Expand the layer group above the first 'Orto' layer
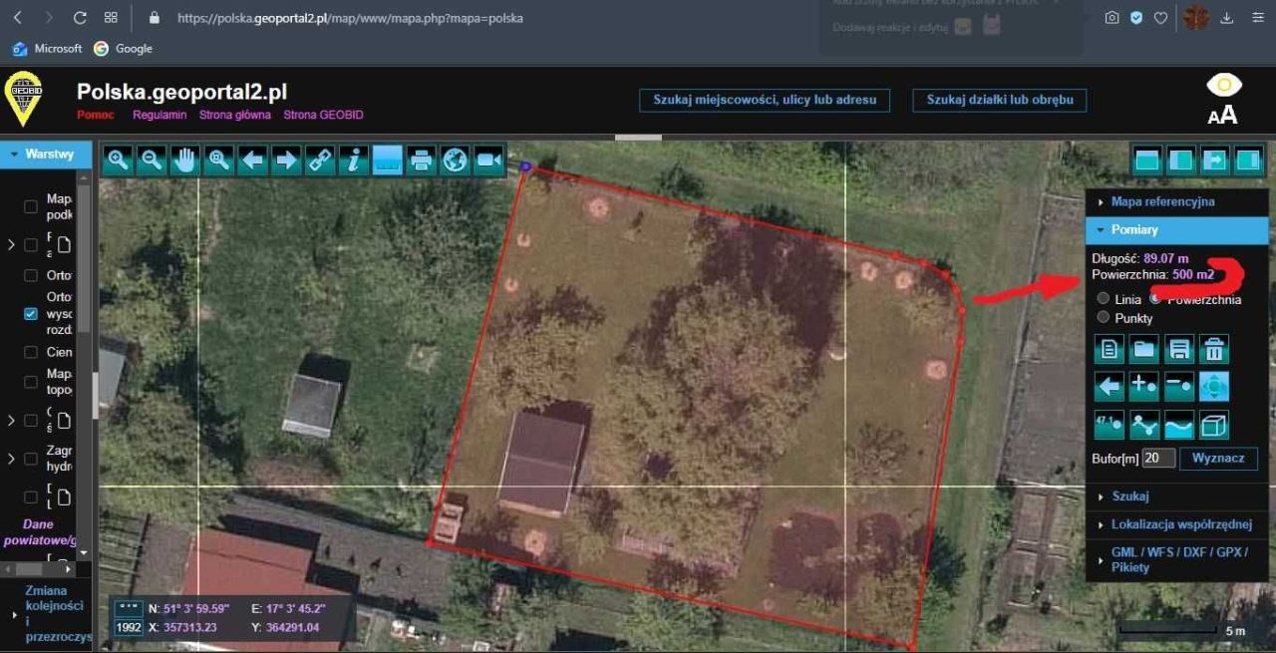 (11, 244)
